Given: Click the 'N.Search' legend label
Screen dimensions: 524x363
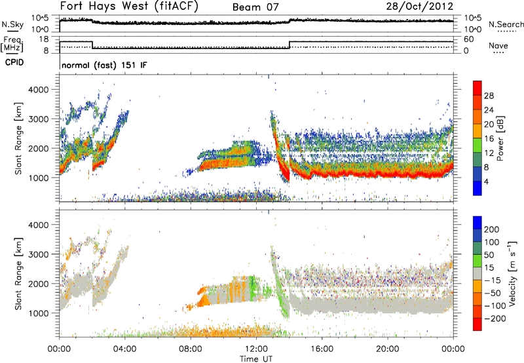Looking at the screenshot, I should pos(506,24).
